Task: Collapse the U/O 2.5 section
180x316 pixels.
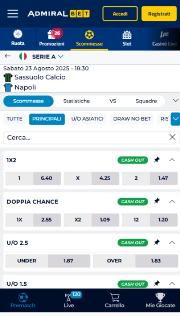Action: click(x=172, y=242)
